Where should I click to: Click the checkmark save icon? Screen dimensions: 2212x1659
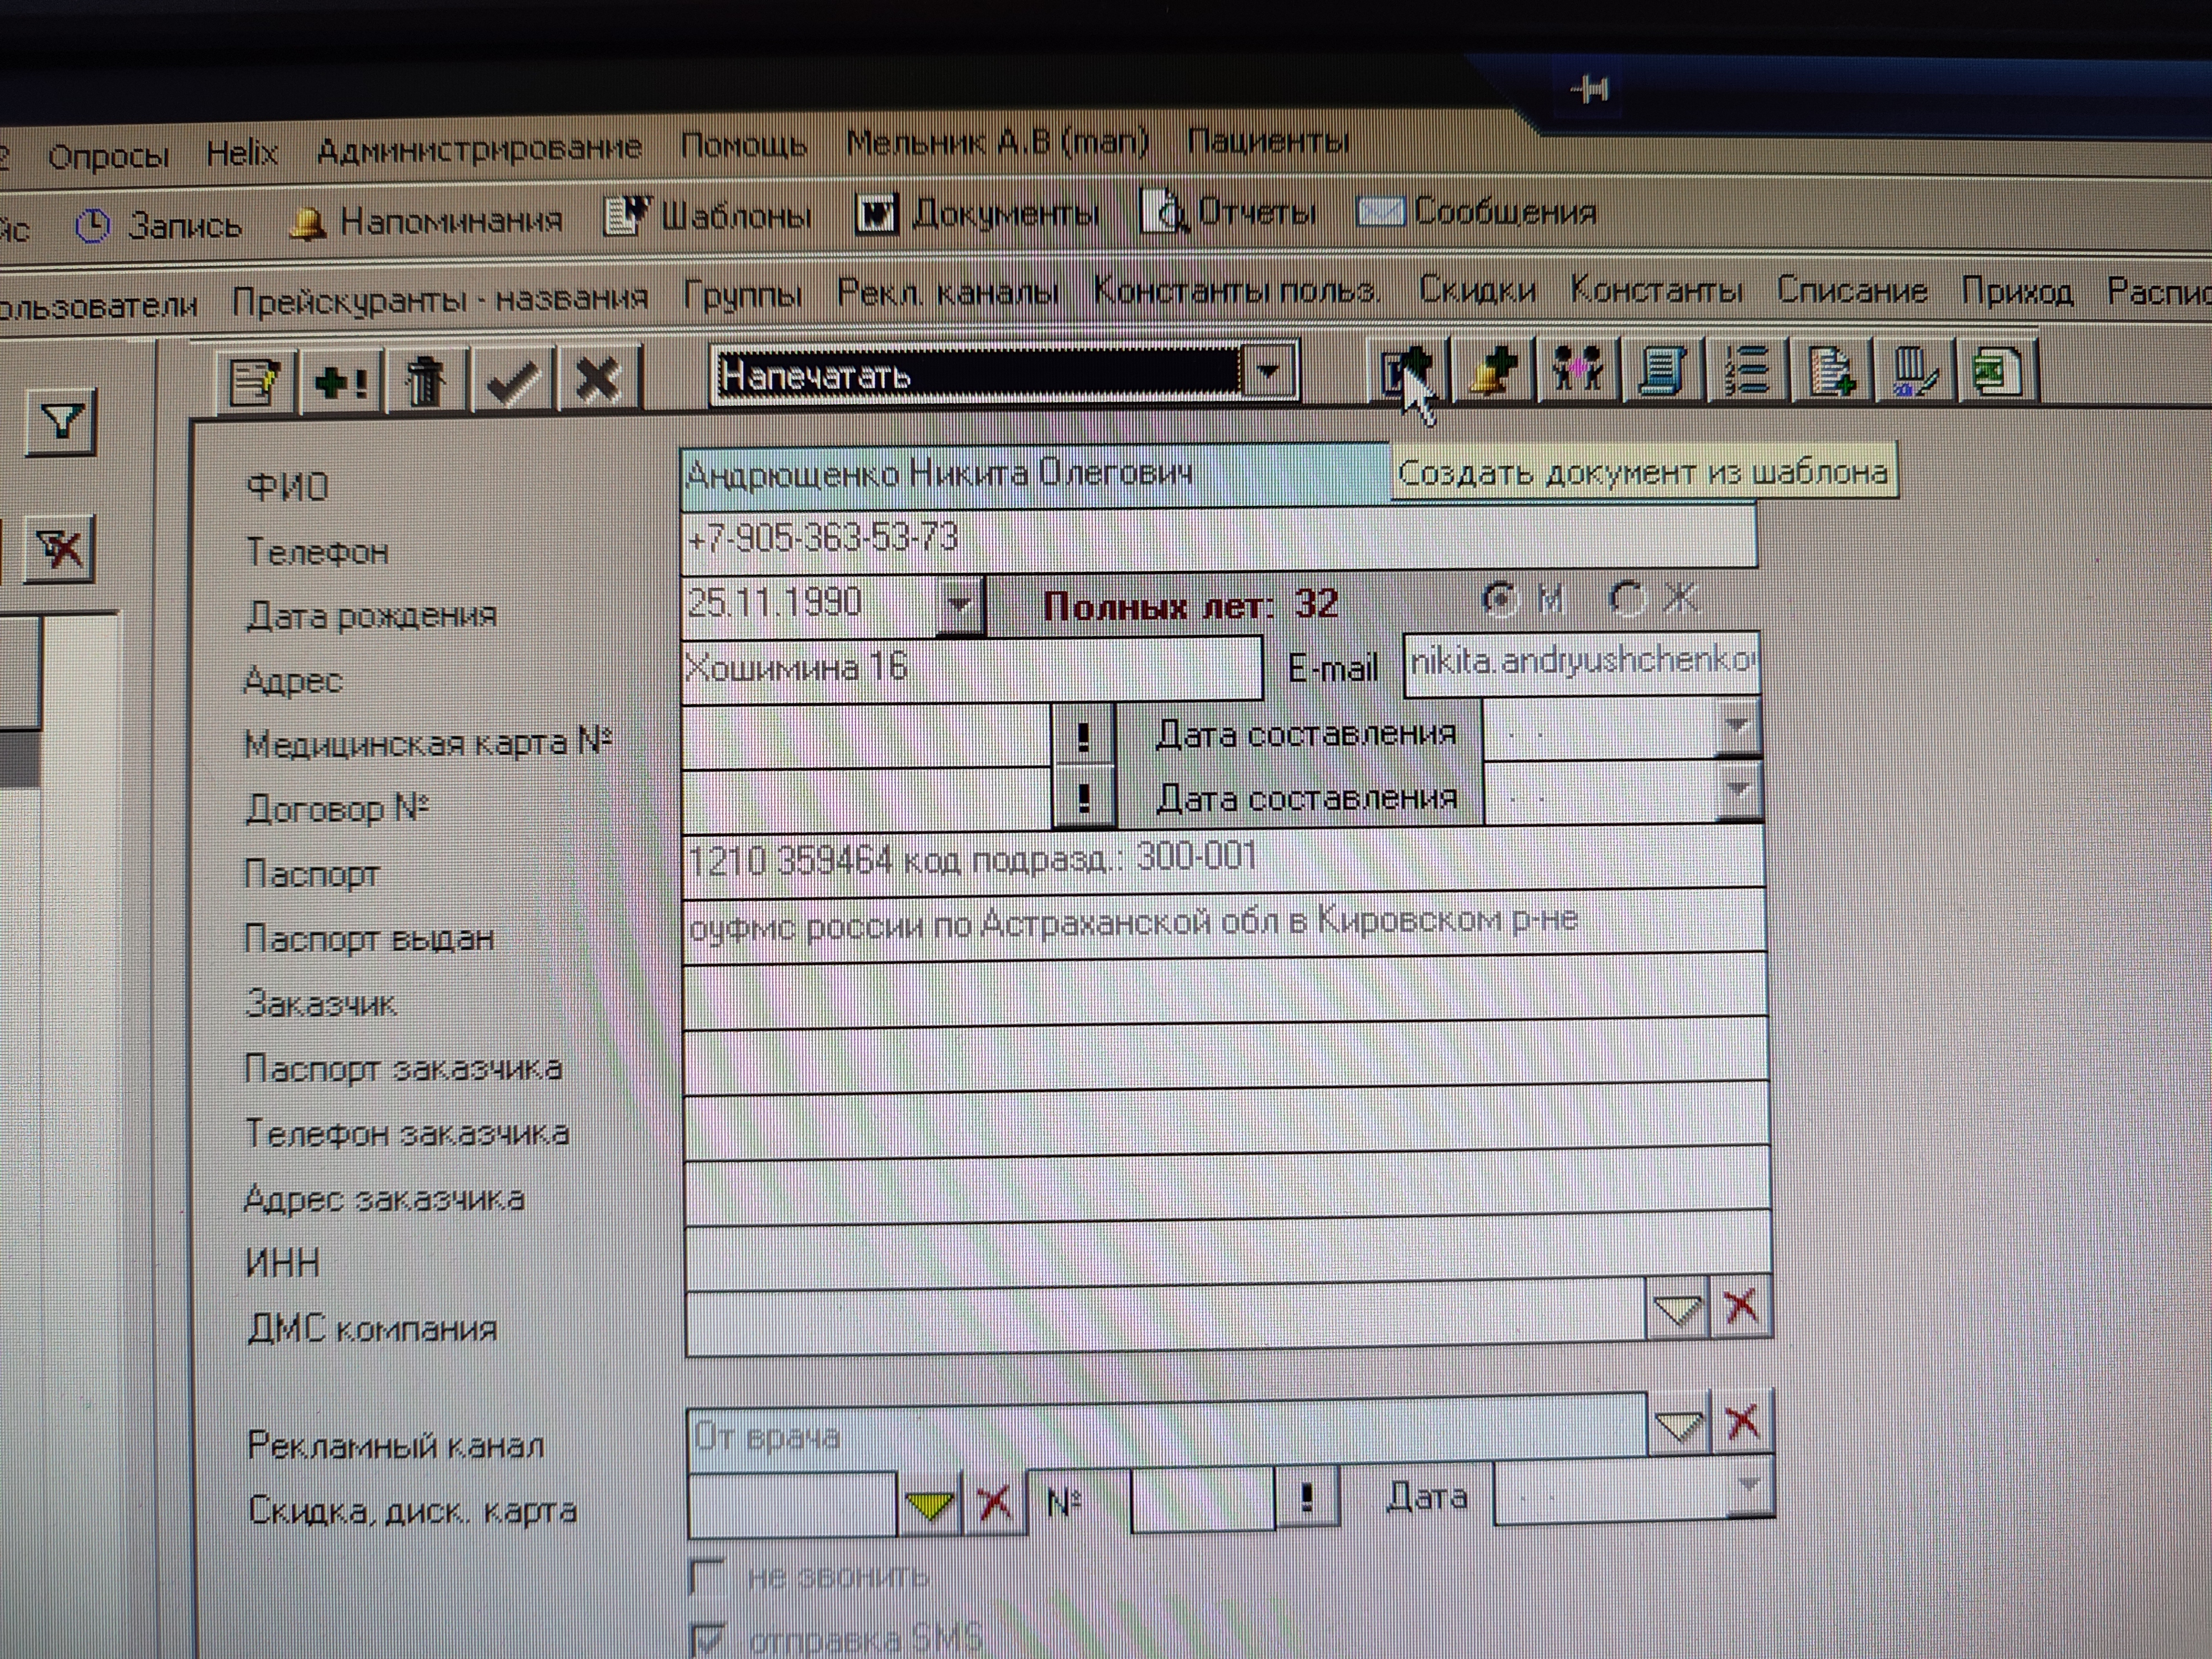pyautogui.click(x=512, y=380)
